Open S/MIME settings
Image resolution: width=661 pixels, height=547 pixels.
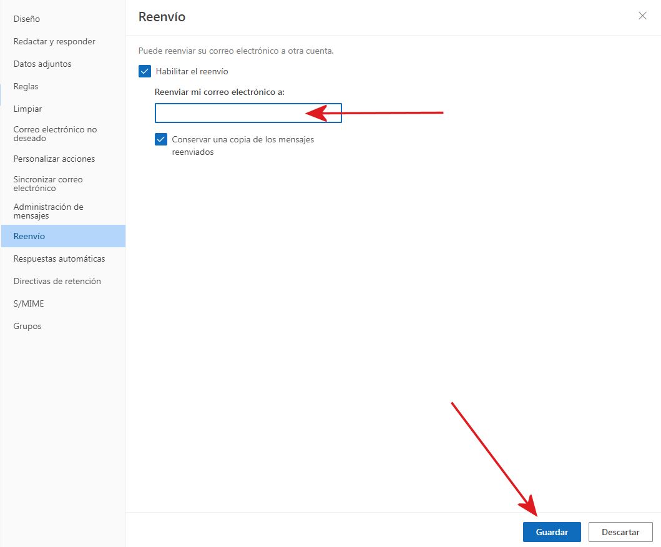coord(63,303)
